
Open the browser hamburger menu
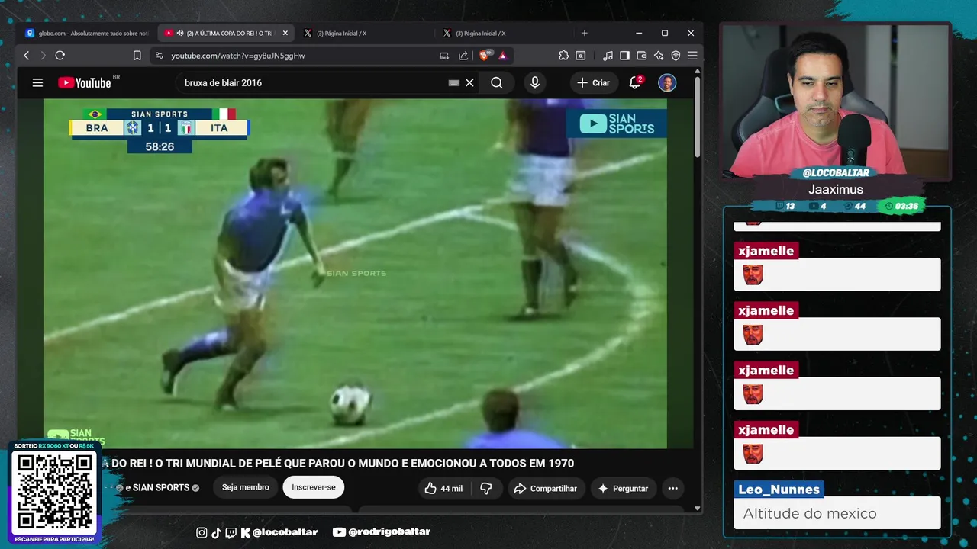pos(692,56)
